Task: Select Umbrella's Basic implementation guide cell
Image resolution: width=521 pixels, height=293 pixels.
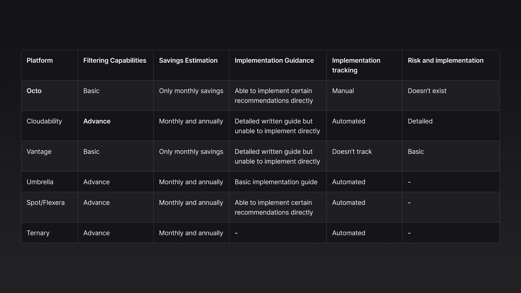Action: click(x=276, y=182)
